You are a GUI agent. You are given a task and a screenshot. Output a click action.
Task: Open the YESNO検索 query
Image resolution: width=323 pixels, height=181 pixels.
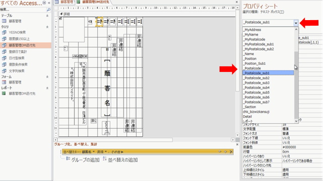pyautogui.click(x=17, y=32)
